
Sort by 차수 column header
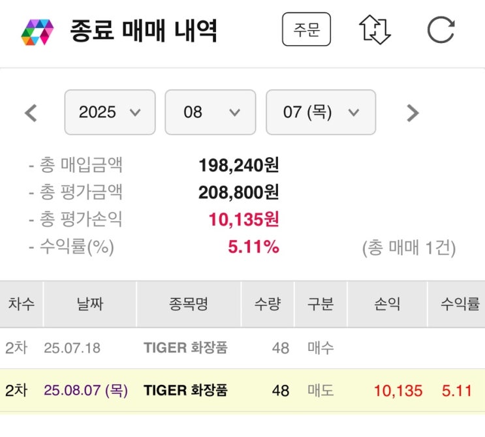pos(22,304)
